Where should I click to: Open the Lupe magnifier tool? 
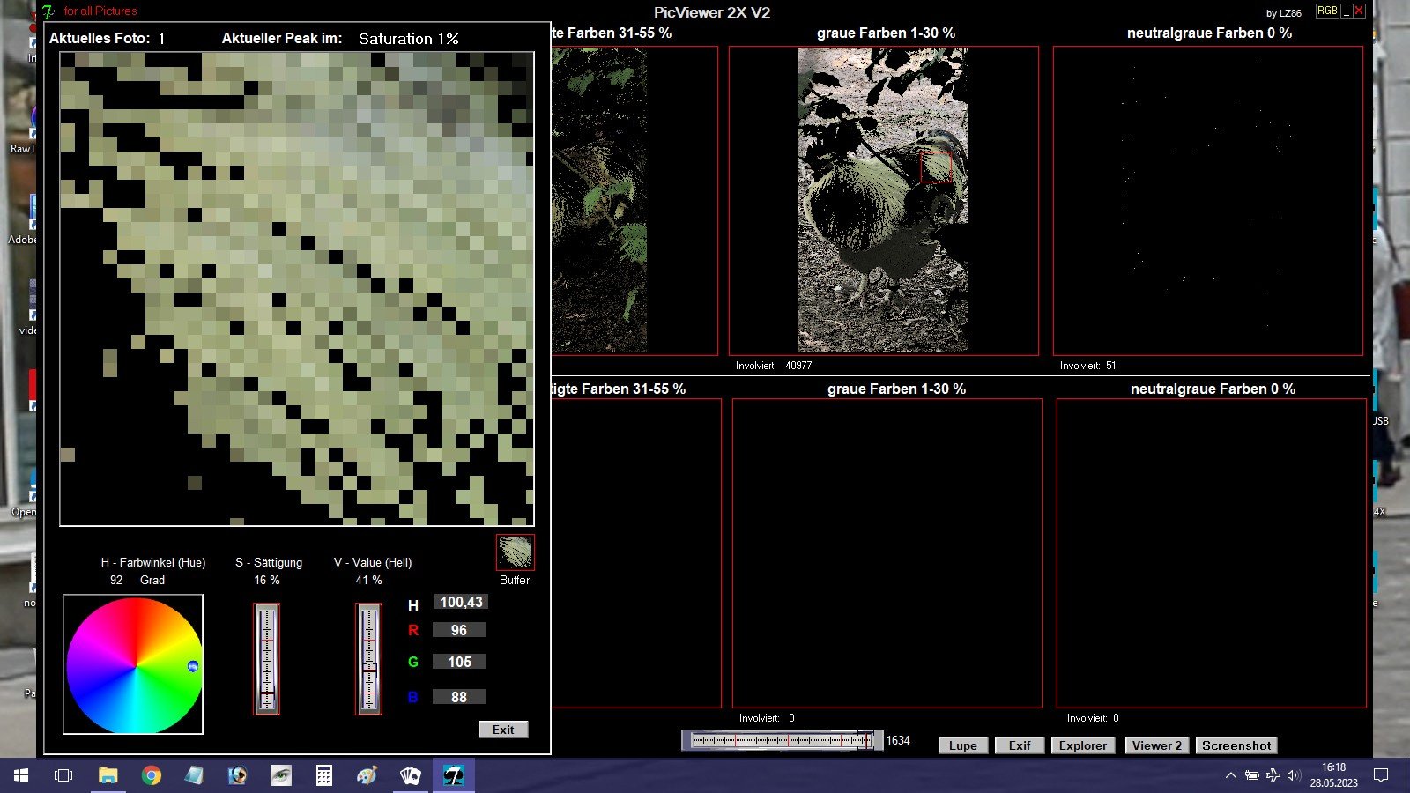click(x=962, y=745)
